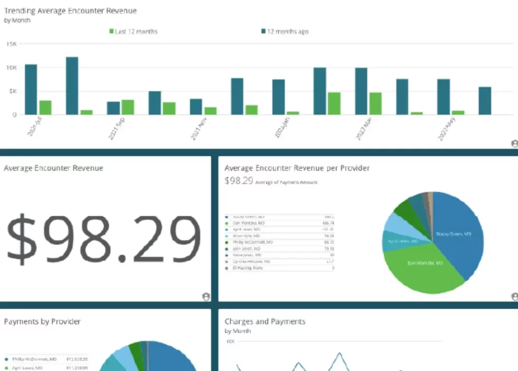Image resolution: width=518 pixels, height=371 pixels.
Task: Click the 2021-Sep axis label
Action: 116,125
